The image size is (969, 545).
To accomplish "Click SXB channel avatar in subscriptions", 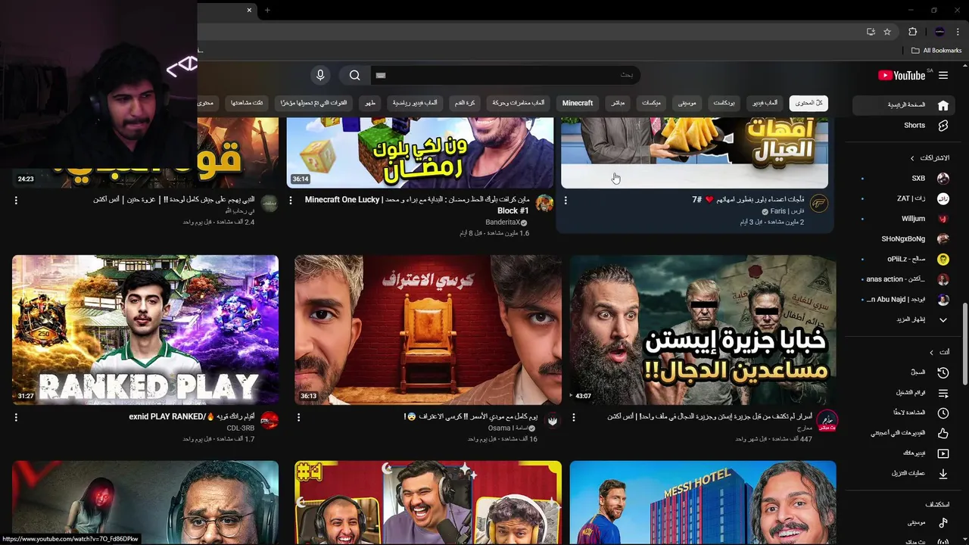I will click(x=943, y=179).
